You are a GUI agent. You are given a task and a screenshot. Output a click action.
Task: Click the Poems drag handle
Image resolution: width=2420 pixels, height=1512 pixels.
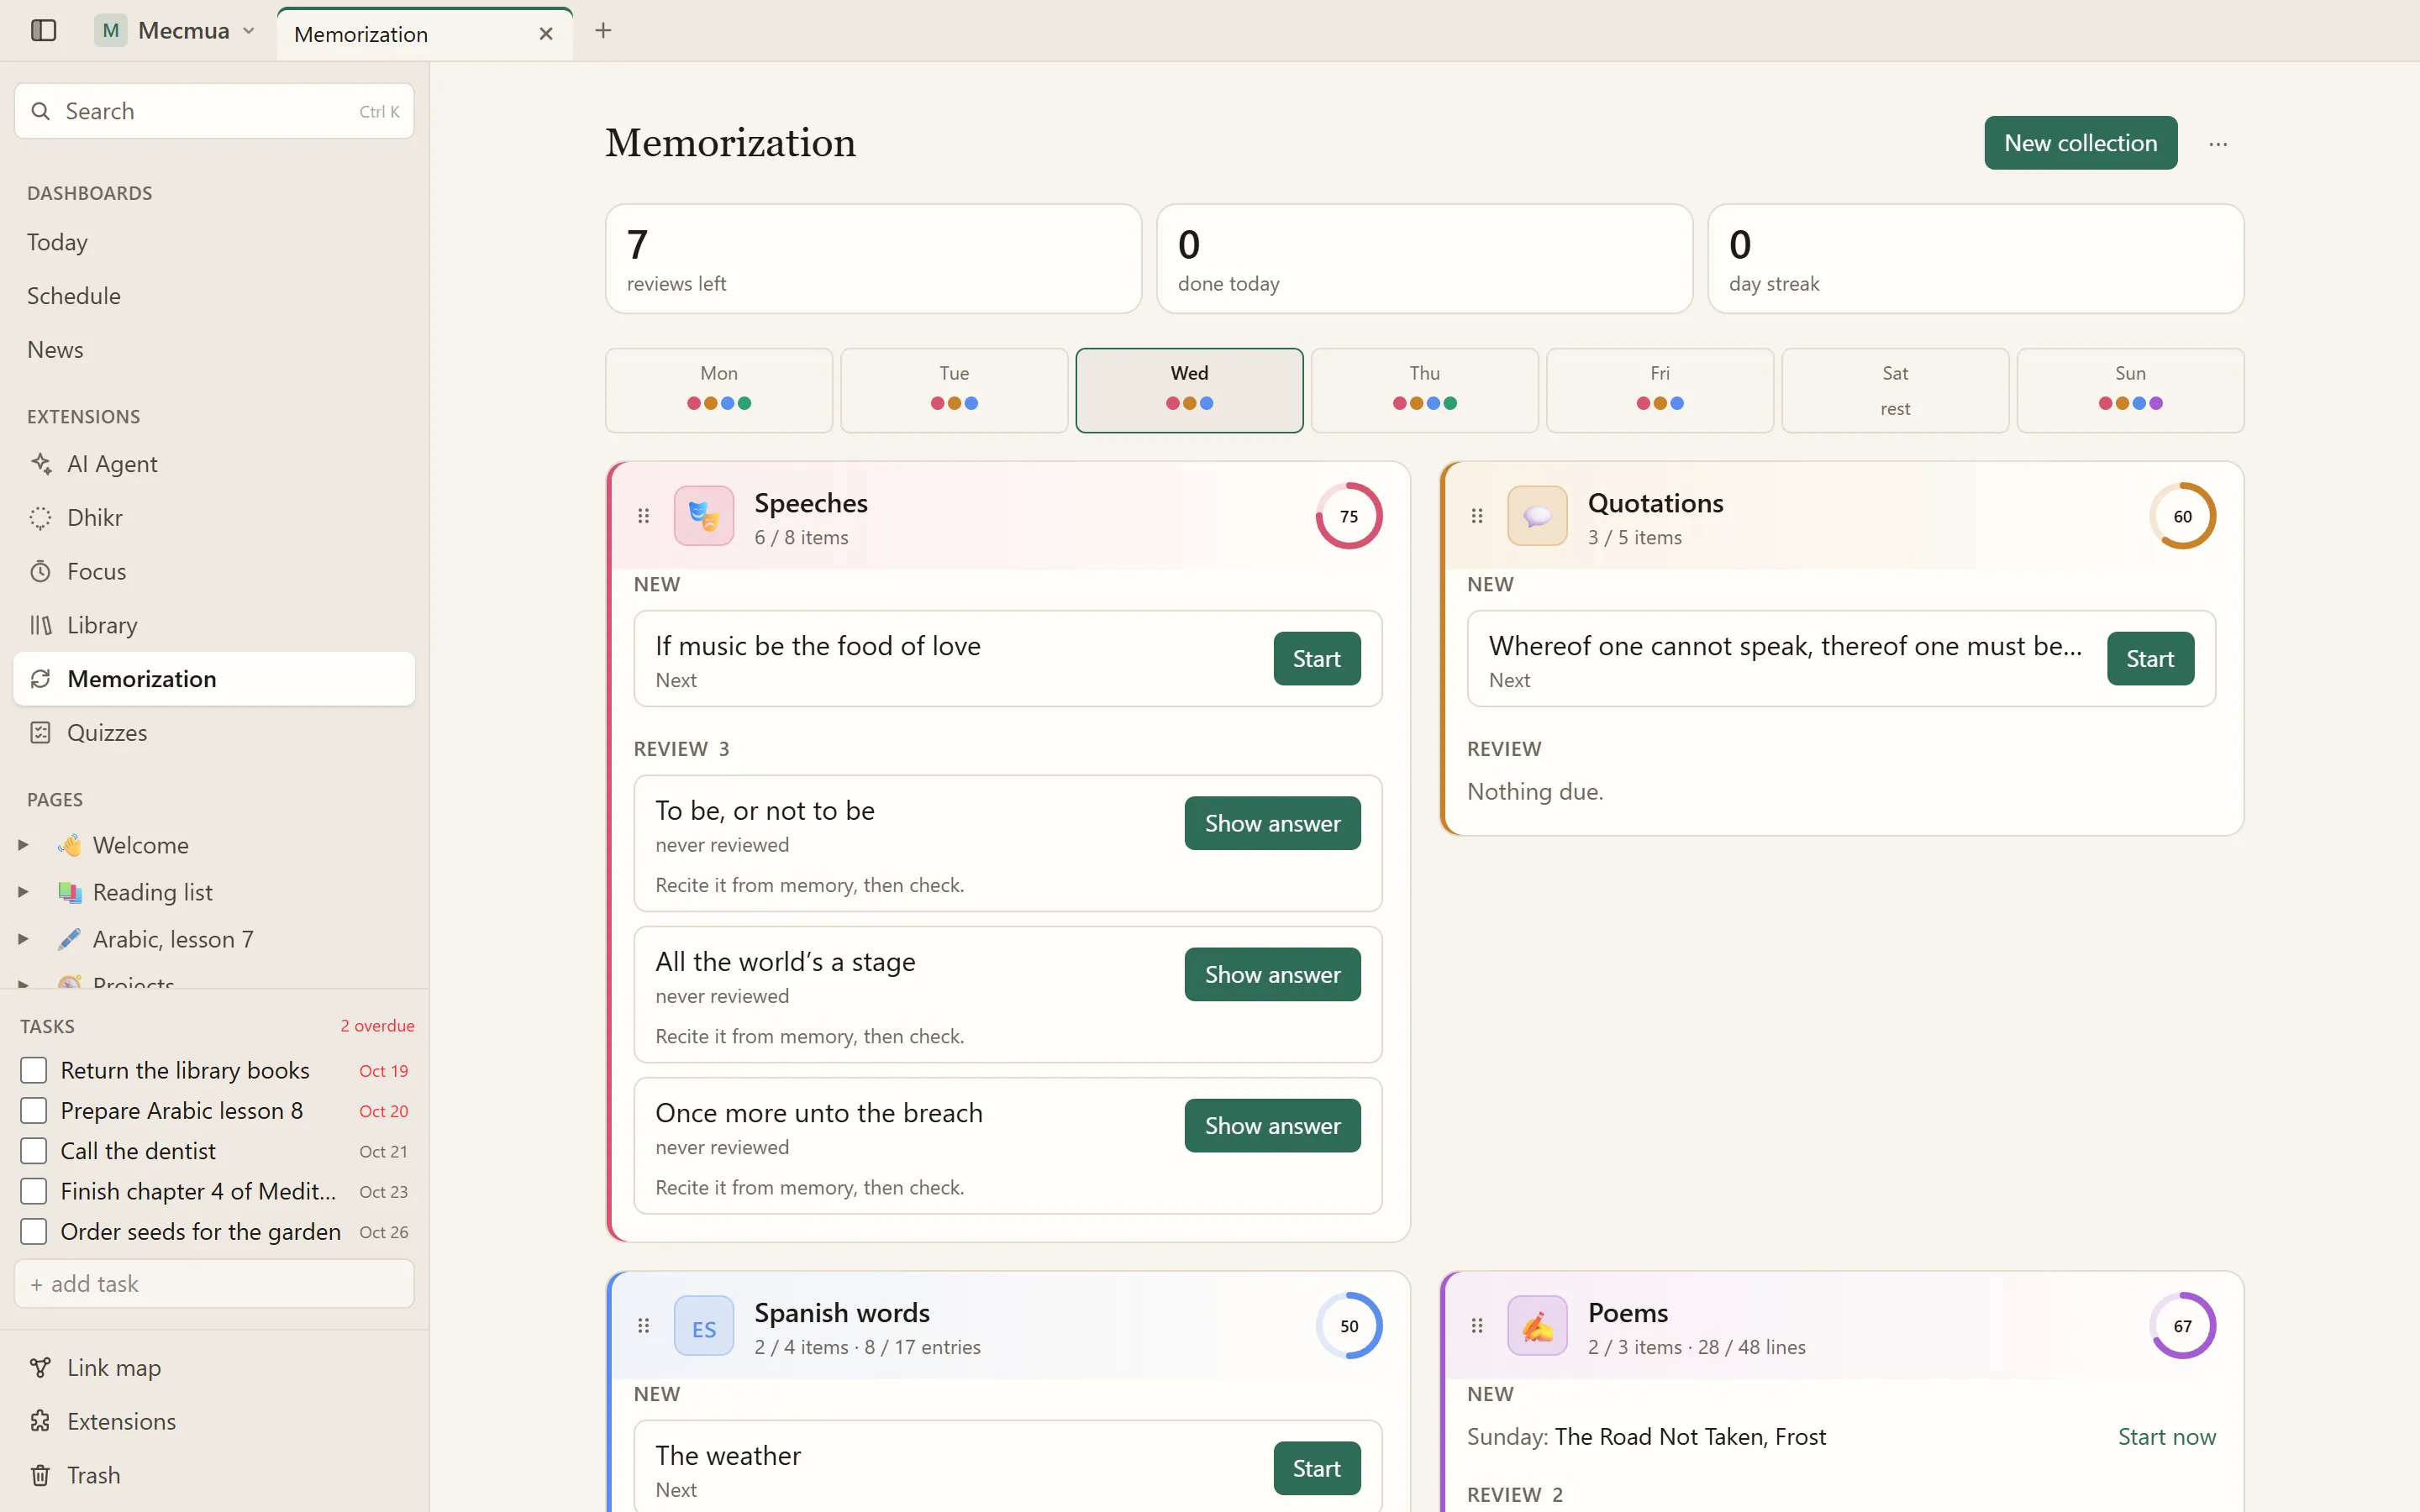tap(1477, 1326)
